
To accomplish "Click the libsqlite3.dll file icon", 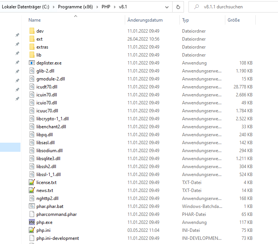I will 32,159.
